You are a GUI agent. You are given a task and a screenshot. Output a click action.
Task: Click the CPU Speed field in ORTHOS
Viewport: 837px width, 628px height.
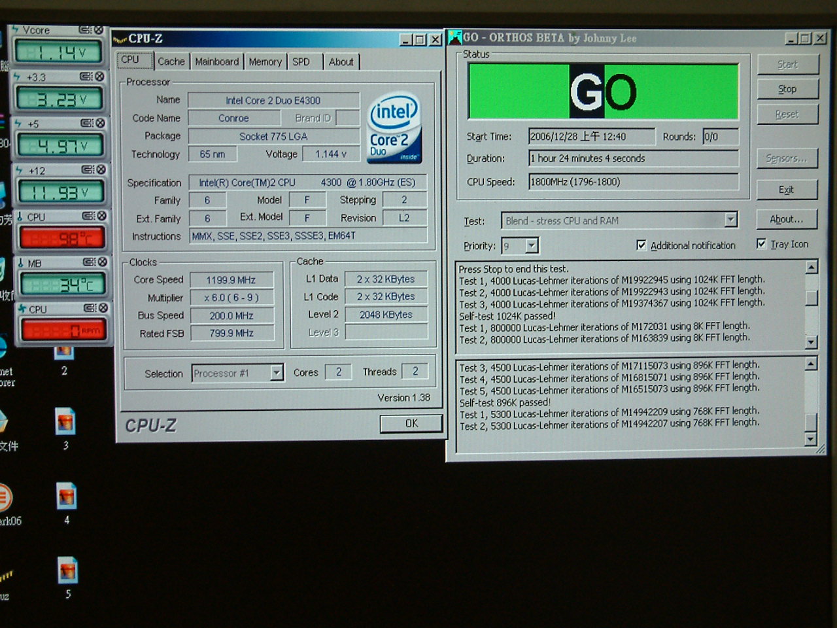click(x=633, y=182)
